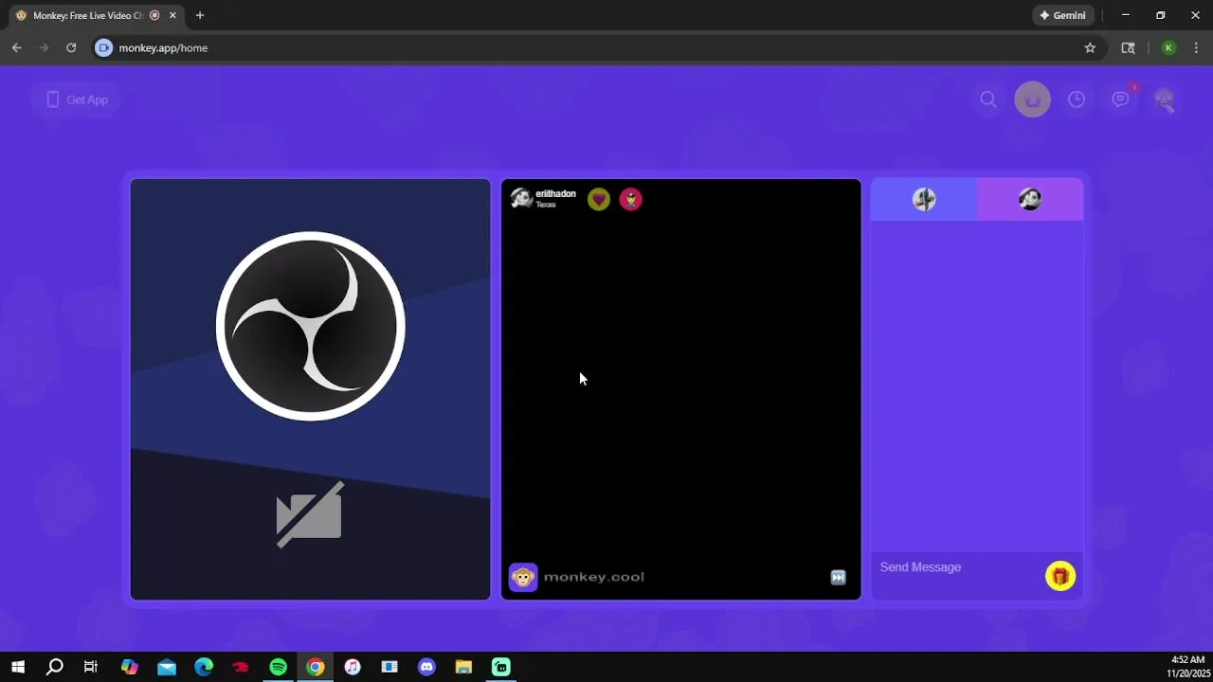This screenshot has height=682, width=1213.
Task: Launch Microsoft Edge from taskbar
Action: coord(204,667)
